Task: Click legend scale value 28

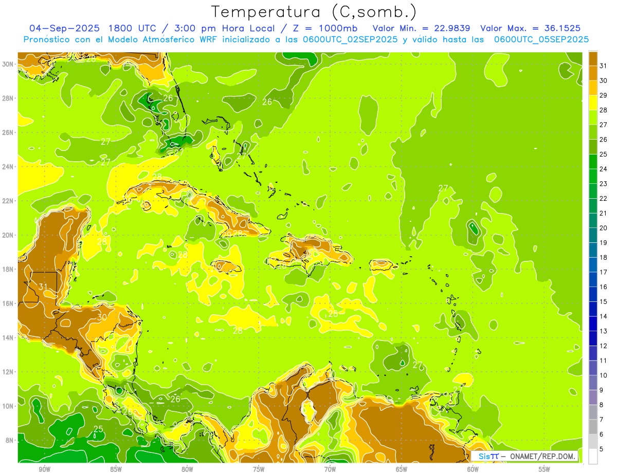Action: 604,110
